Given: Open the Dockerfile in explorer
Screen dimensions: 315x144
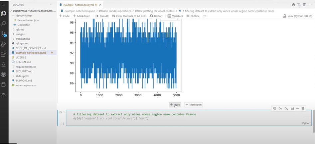Looking at the screenshot, I should 24,25.
